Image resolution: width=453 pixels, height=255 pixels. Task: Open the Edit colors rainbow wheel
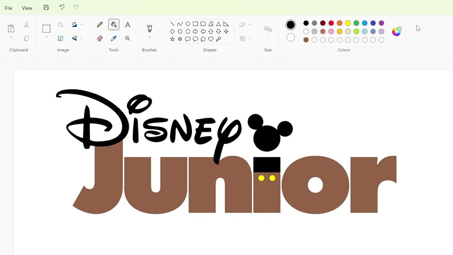[x=397, y=32]
